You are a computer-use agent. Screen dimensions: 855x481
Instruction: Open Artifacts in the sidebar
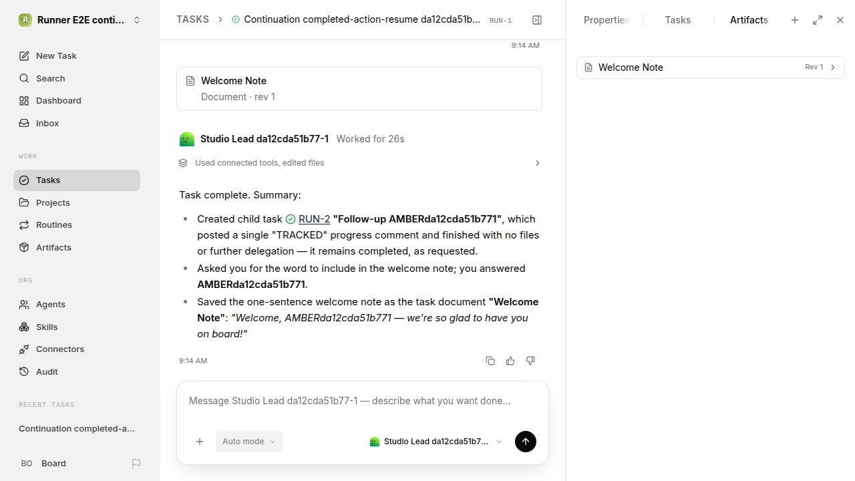pyautogui.click(x=77, y=248)
